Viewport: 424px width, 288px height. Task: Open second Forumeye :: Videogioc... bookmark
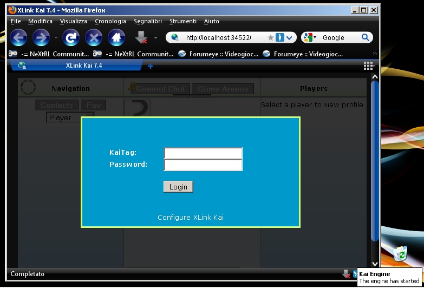coord(303,54)
